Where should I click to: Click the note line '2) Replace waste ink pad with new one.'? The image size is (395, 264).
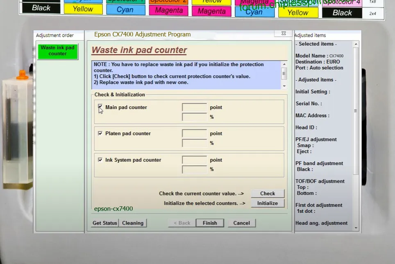click(141, 82)
